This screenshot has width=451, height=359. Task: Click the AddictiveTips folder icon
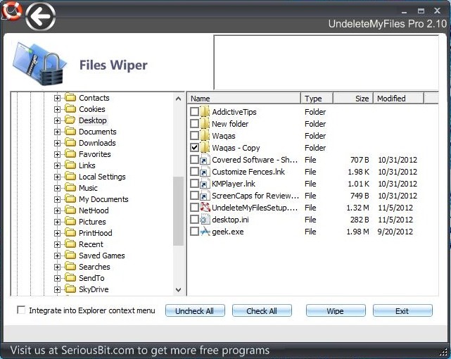pos(205,112)
